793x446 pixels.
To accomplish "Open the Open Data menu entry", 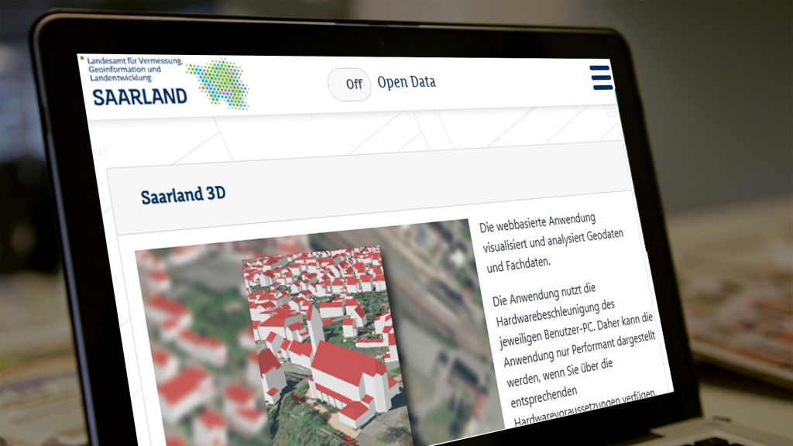I will click(407, 82).
